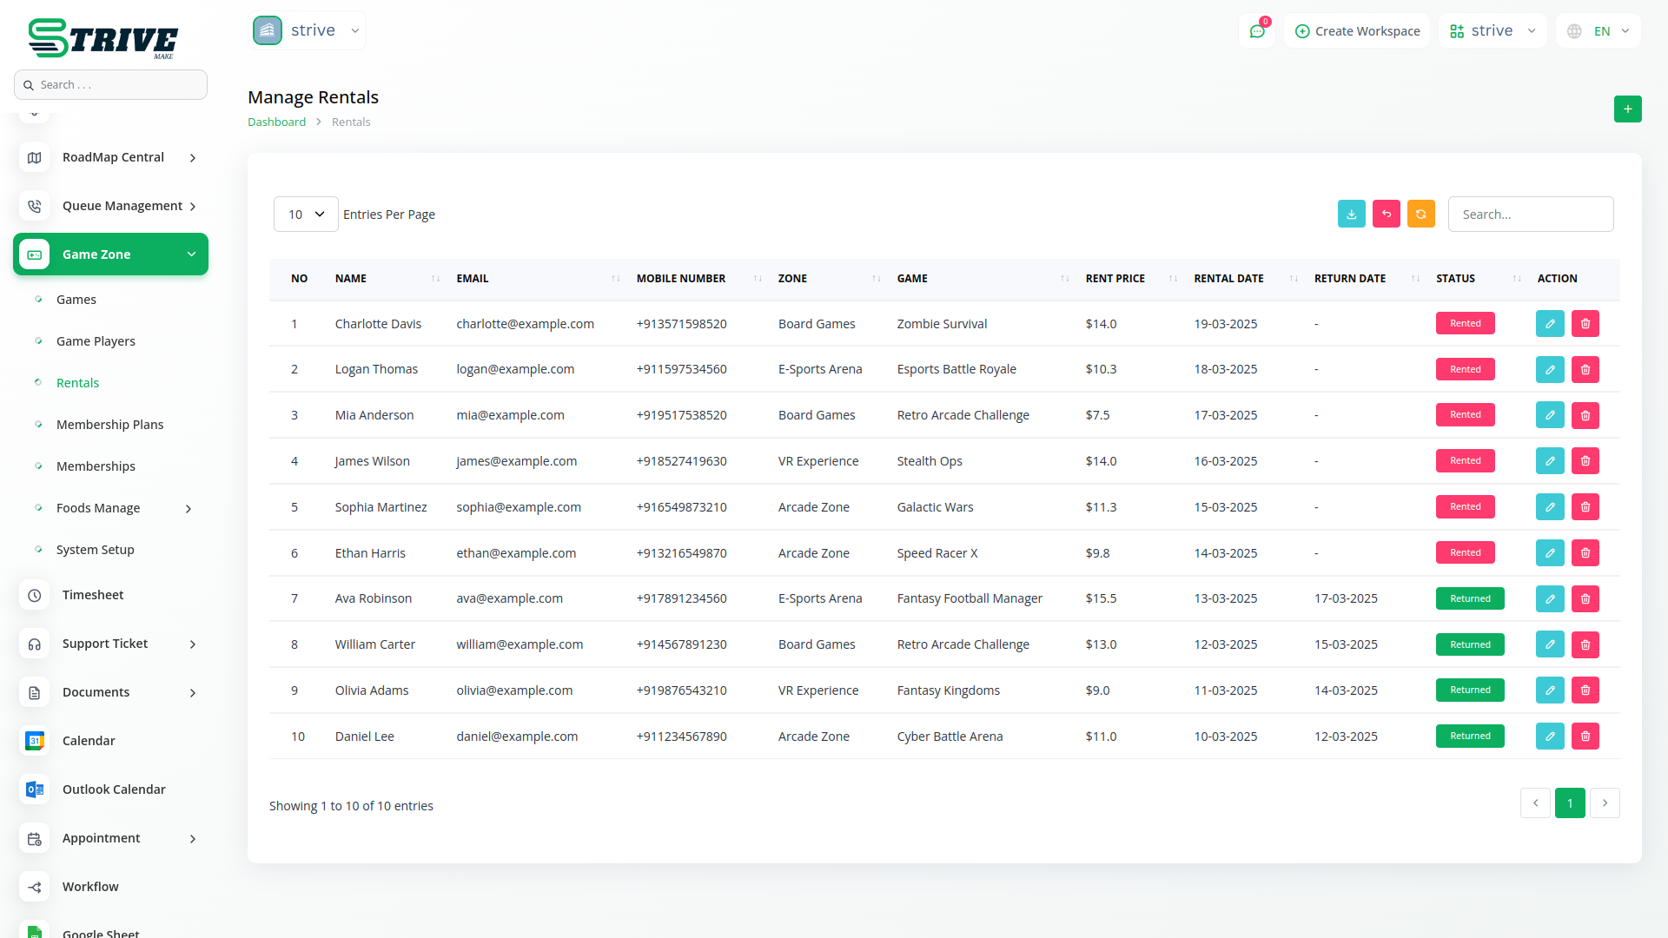
Task: Click the Calendar icon in sidebar
Action: [35, 741]
